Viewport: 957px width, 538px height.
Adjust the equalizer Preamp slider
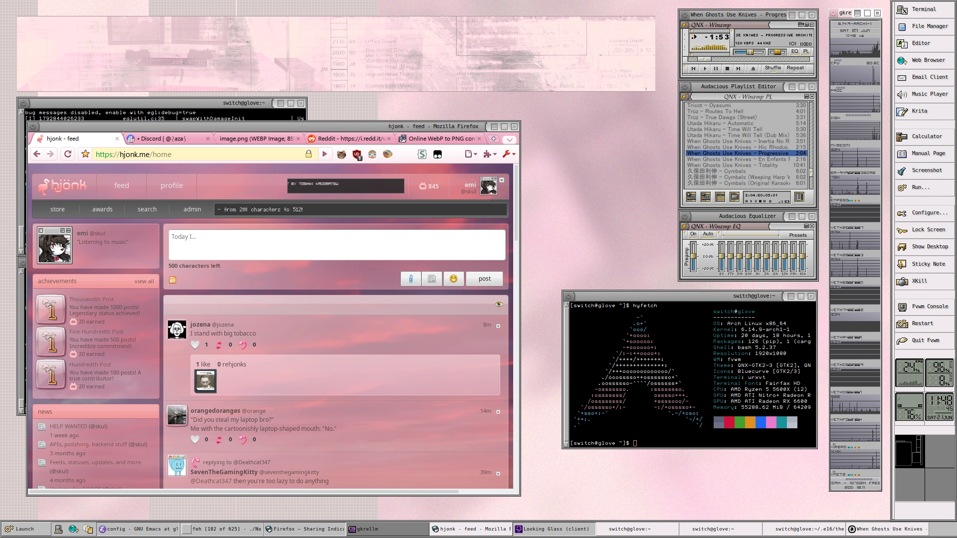(x=693, y=256)
